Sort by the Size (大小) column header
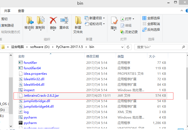 click(152, 56)
